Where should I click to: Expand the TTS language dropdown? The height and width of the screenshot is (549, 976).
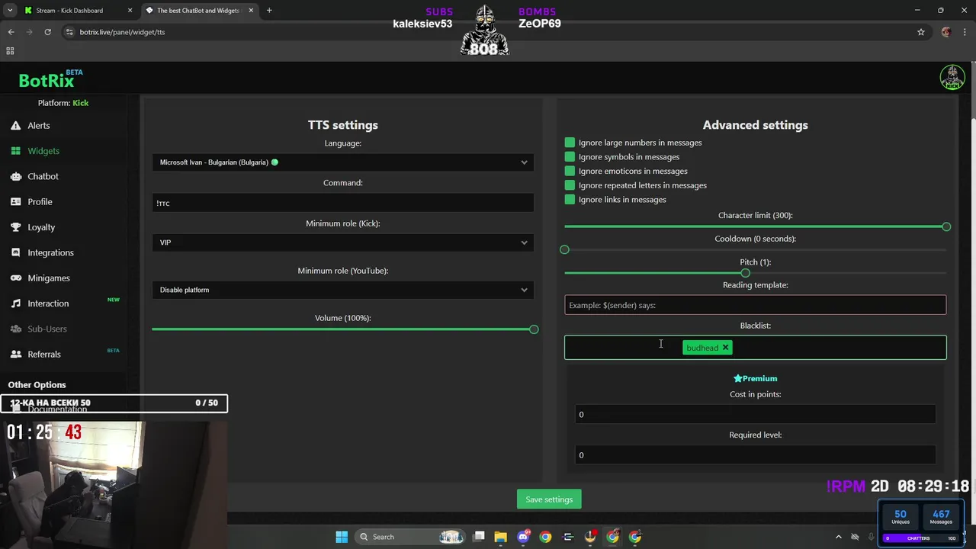[343, 162]
